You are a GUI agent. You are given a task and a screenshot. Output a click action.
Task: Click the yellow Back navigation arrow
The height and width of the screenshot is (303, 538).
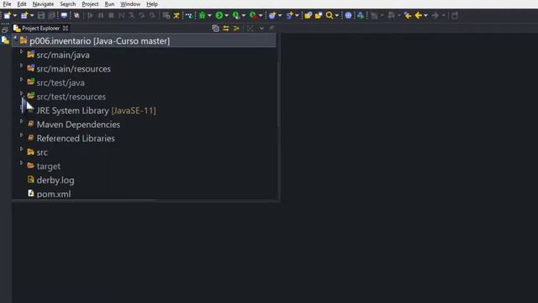(x=418, y=15)
